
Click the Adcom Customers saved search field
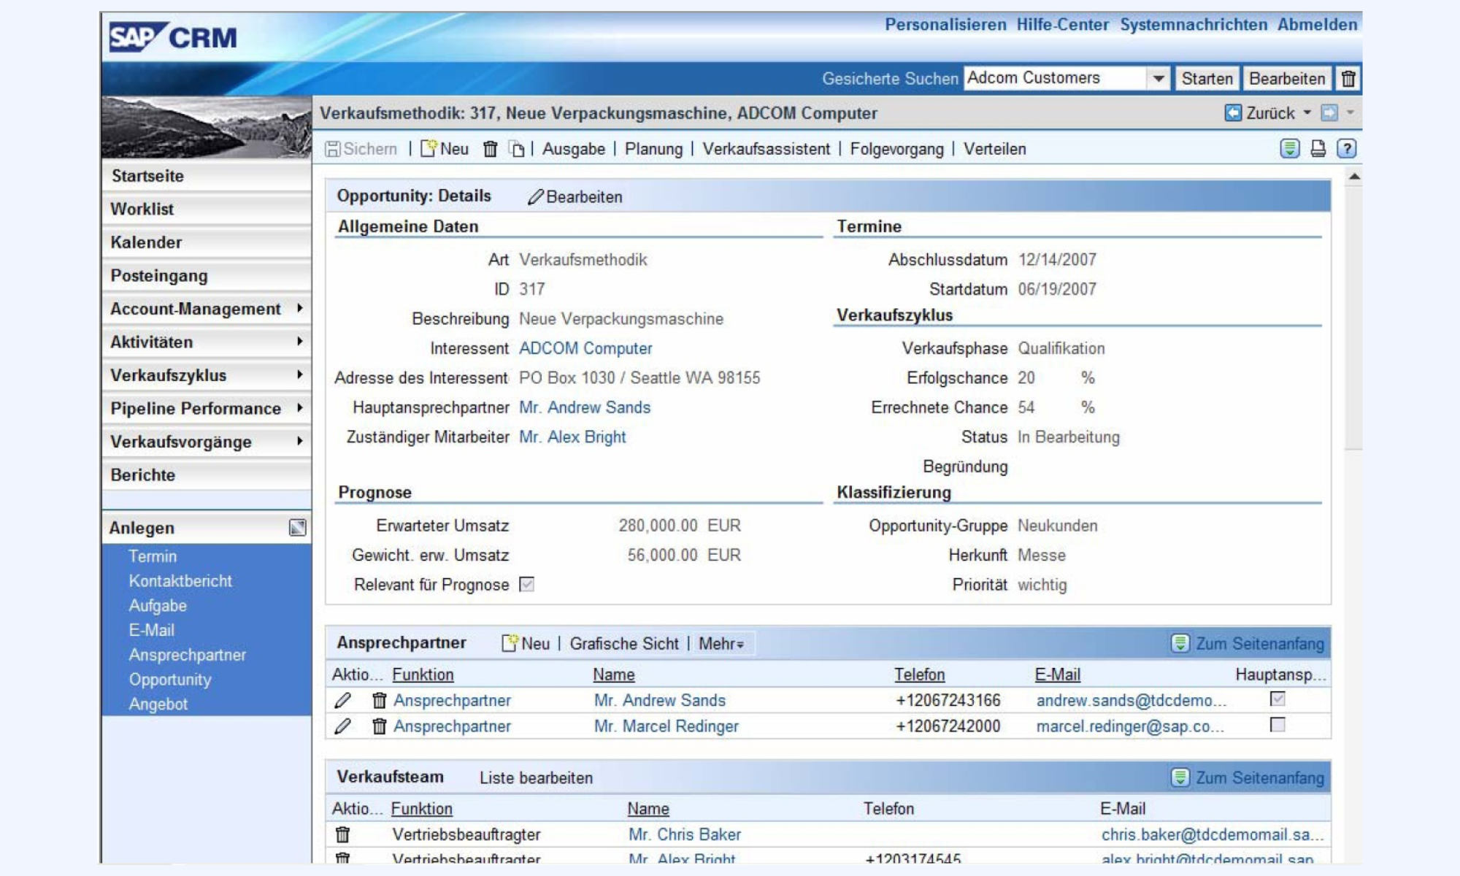pyautogui.click(x=1055, y=78)
